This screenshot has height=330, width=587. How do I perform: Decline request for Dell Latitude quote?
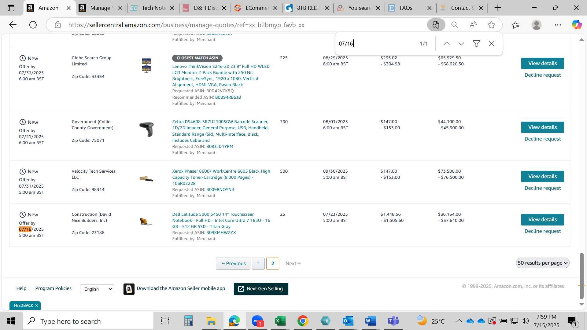tap(543, 231)
